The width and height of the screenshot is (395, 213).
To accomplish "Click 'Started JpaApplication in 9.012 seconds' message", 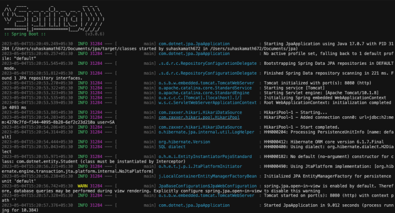I will coord(311,205).
